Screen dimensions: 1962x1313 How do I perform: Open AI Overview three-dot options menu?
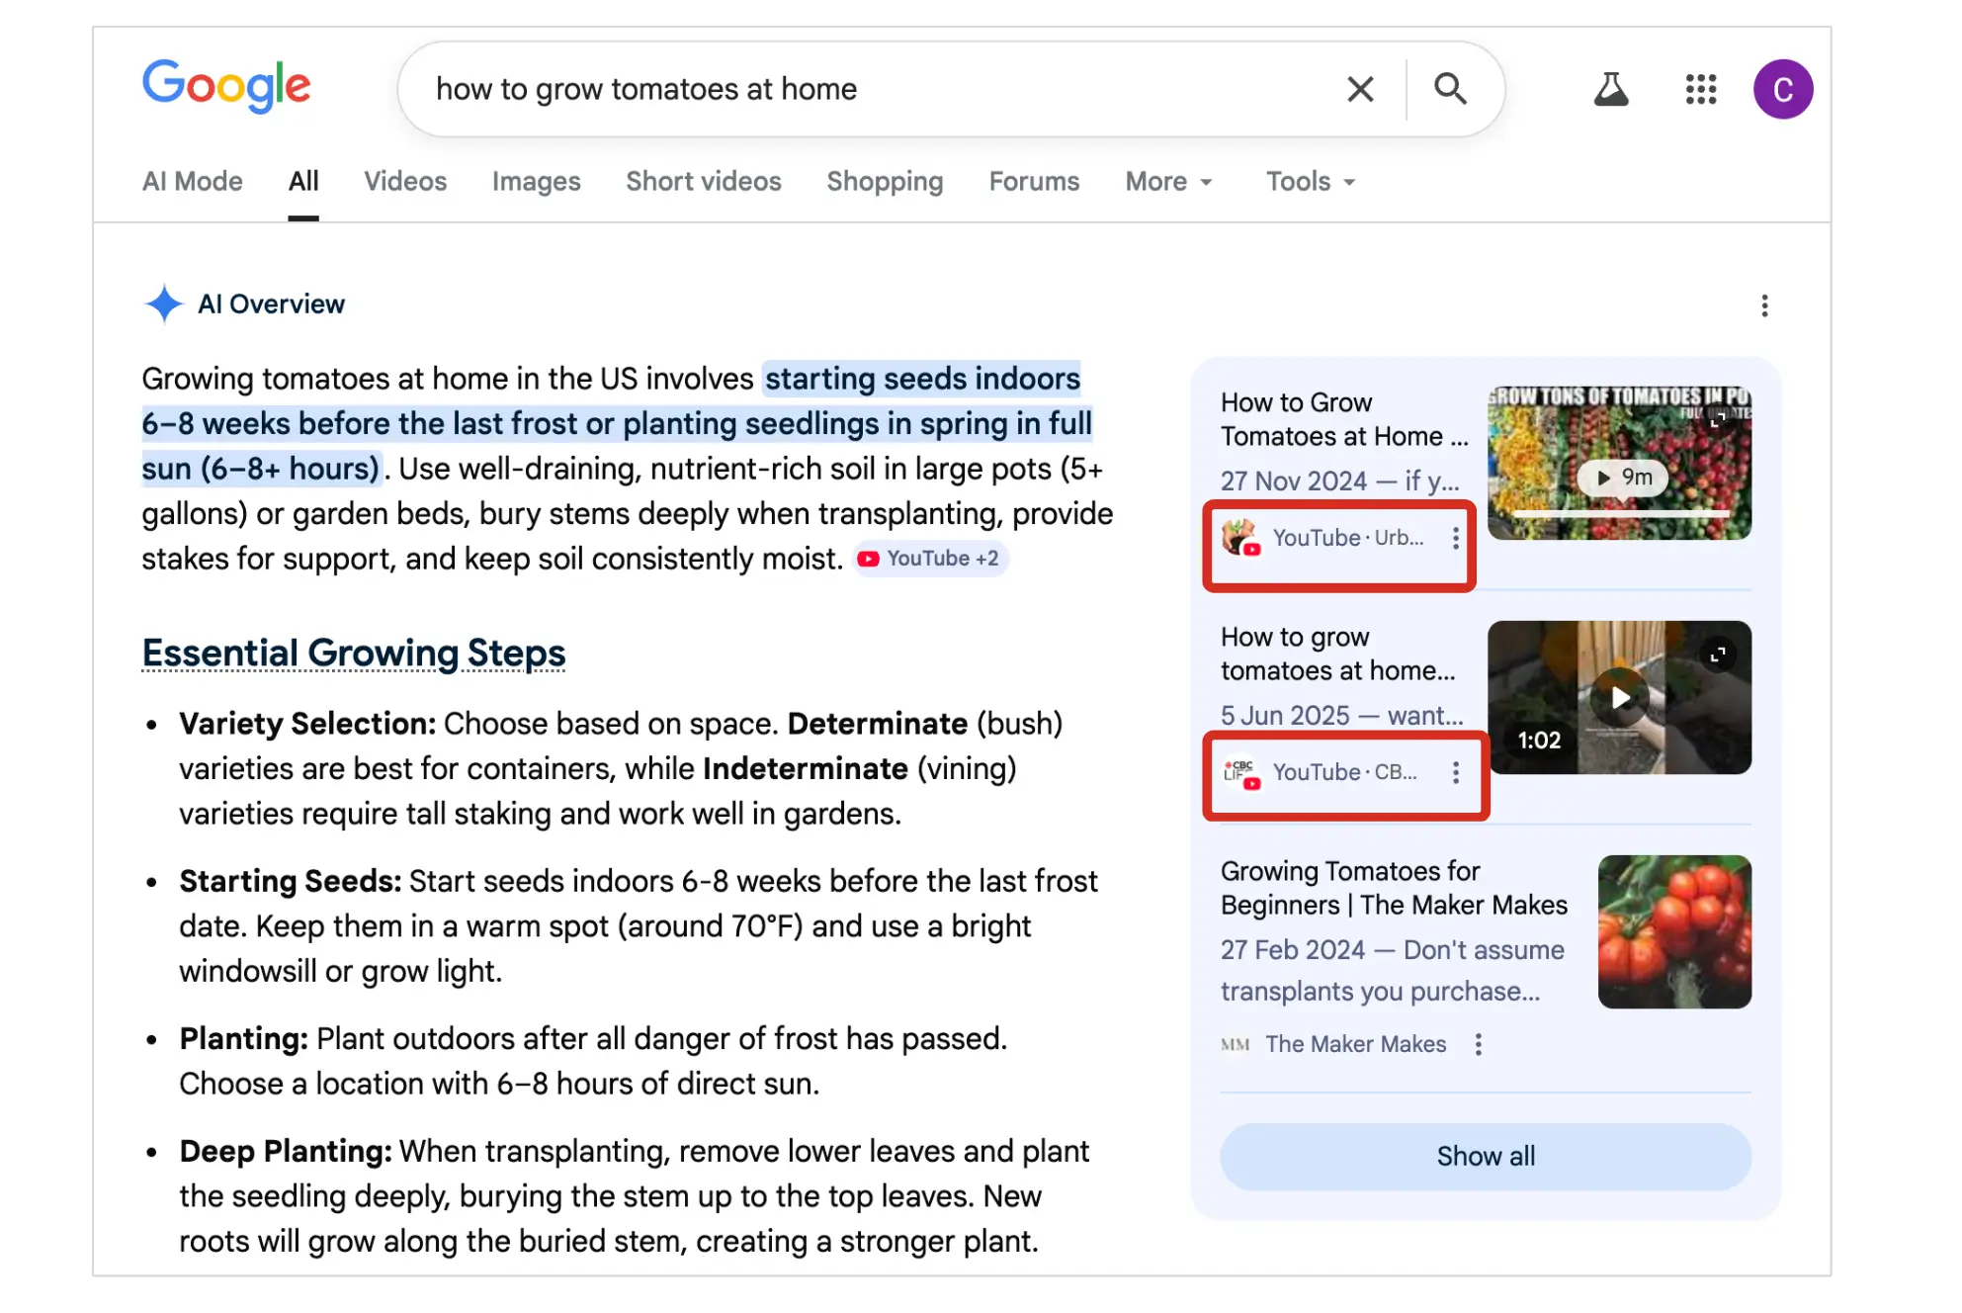[1764, 306]
